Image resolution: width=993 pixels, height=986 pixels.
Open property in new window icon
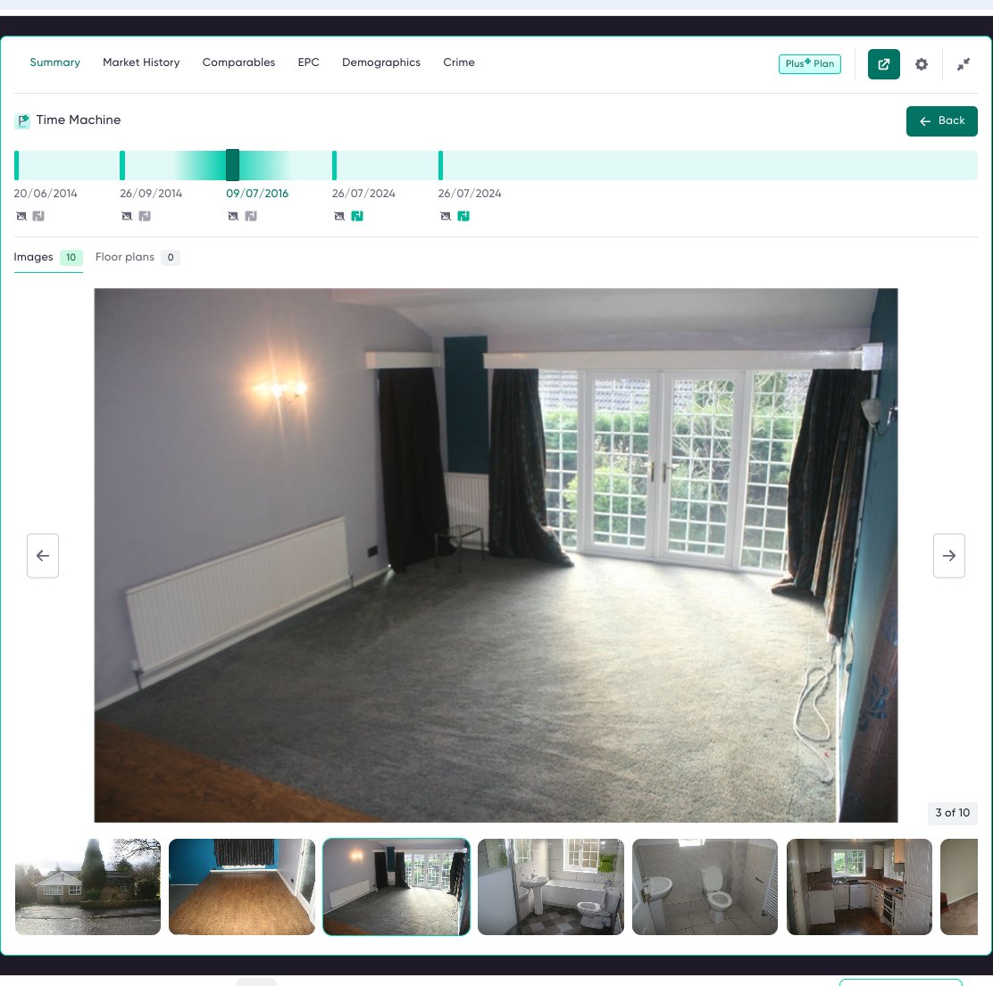click(883, 64)
